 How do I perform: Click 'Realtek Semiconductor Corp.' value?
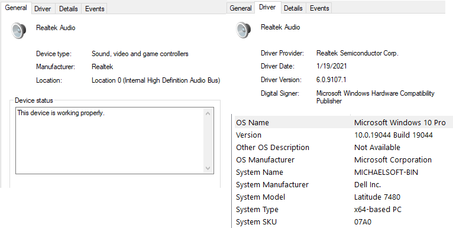(x=357, y=53)
